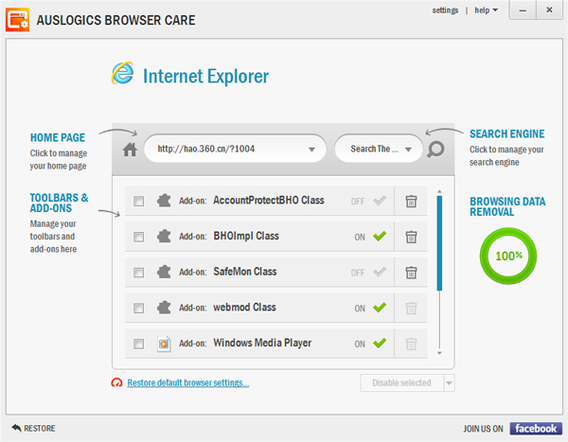Click puzzle icon of AccountProtectBHO Class
Screen dimensions: 568x442
164,201
